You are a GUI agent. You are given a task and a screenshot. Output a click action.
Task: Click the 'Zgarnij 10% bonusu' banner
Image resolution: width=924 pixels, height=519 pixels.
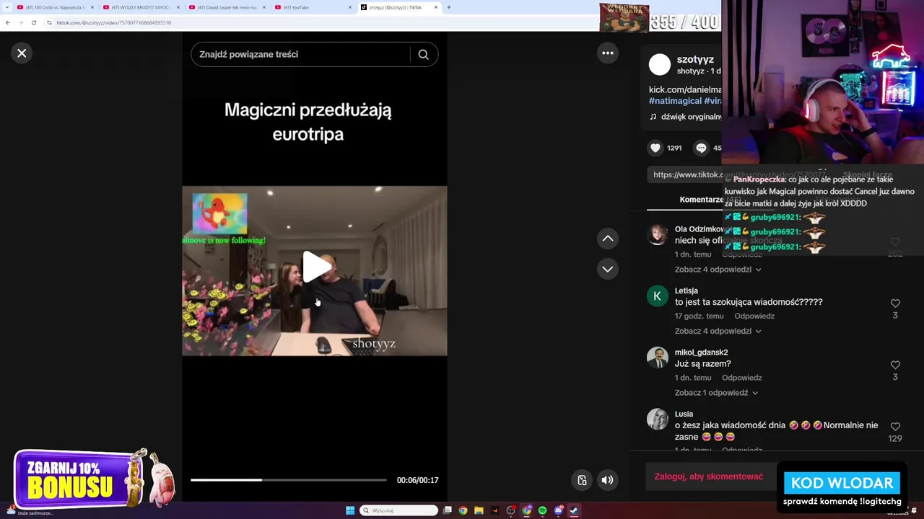(x=94, y=478)
